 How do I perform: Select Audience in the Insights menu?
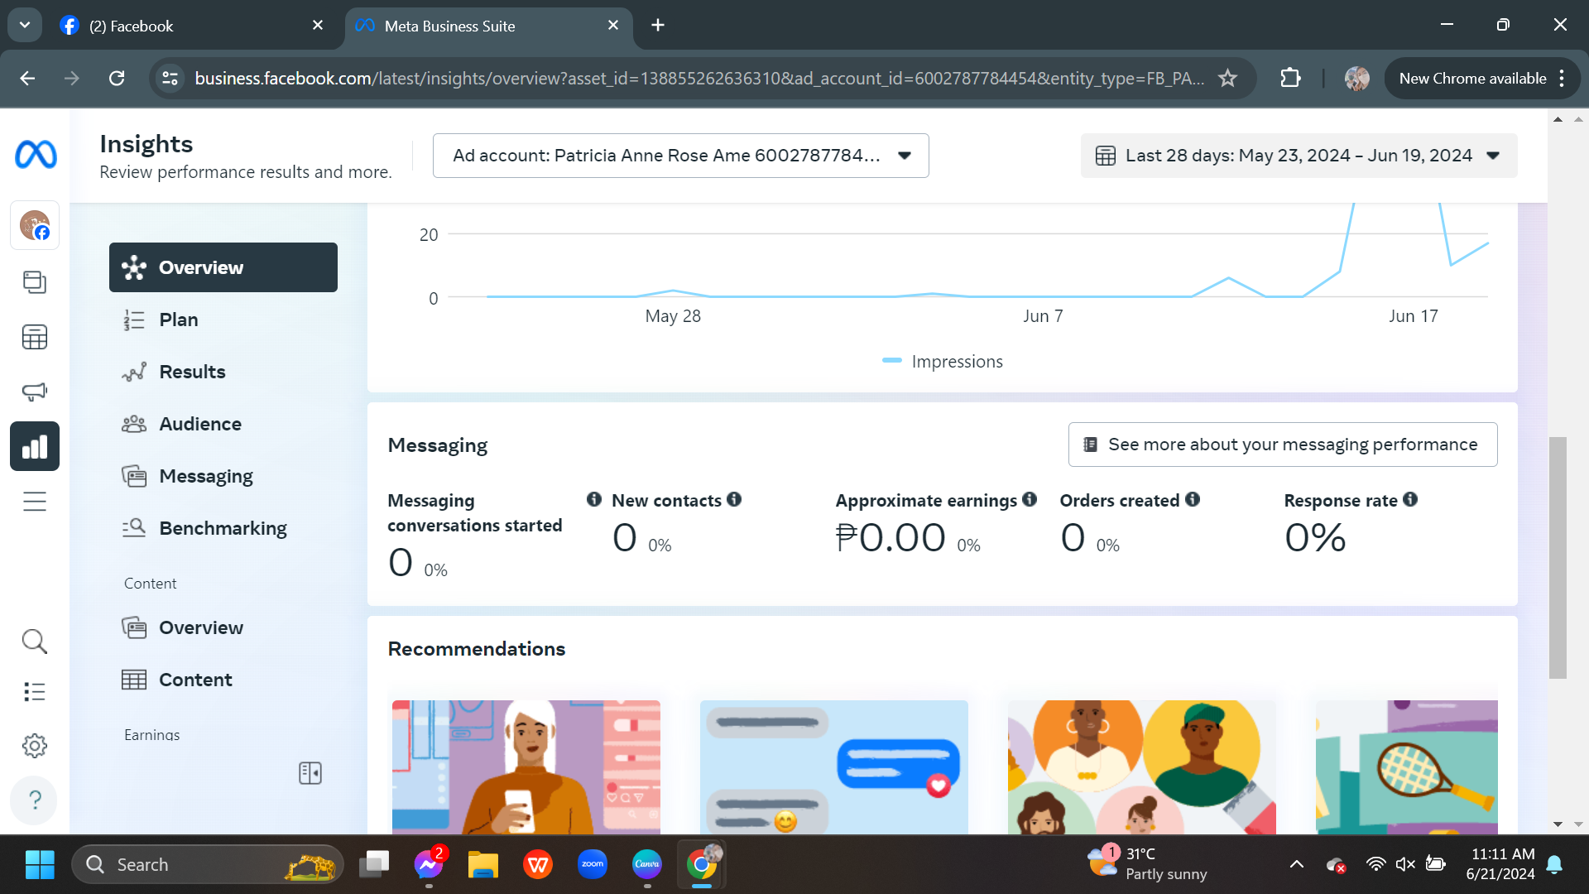(x=200, y=424)
